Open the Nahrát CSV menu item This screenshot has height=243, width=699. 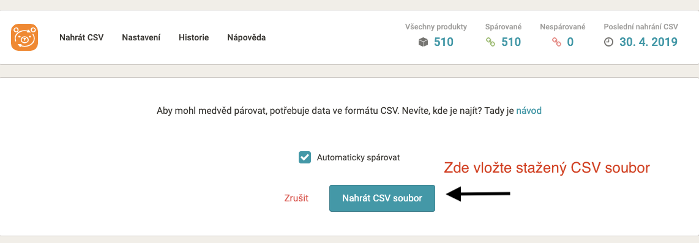[81, 37]
